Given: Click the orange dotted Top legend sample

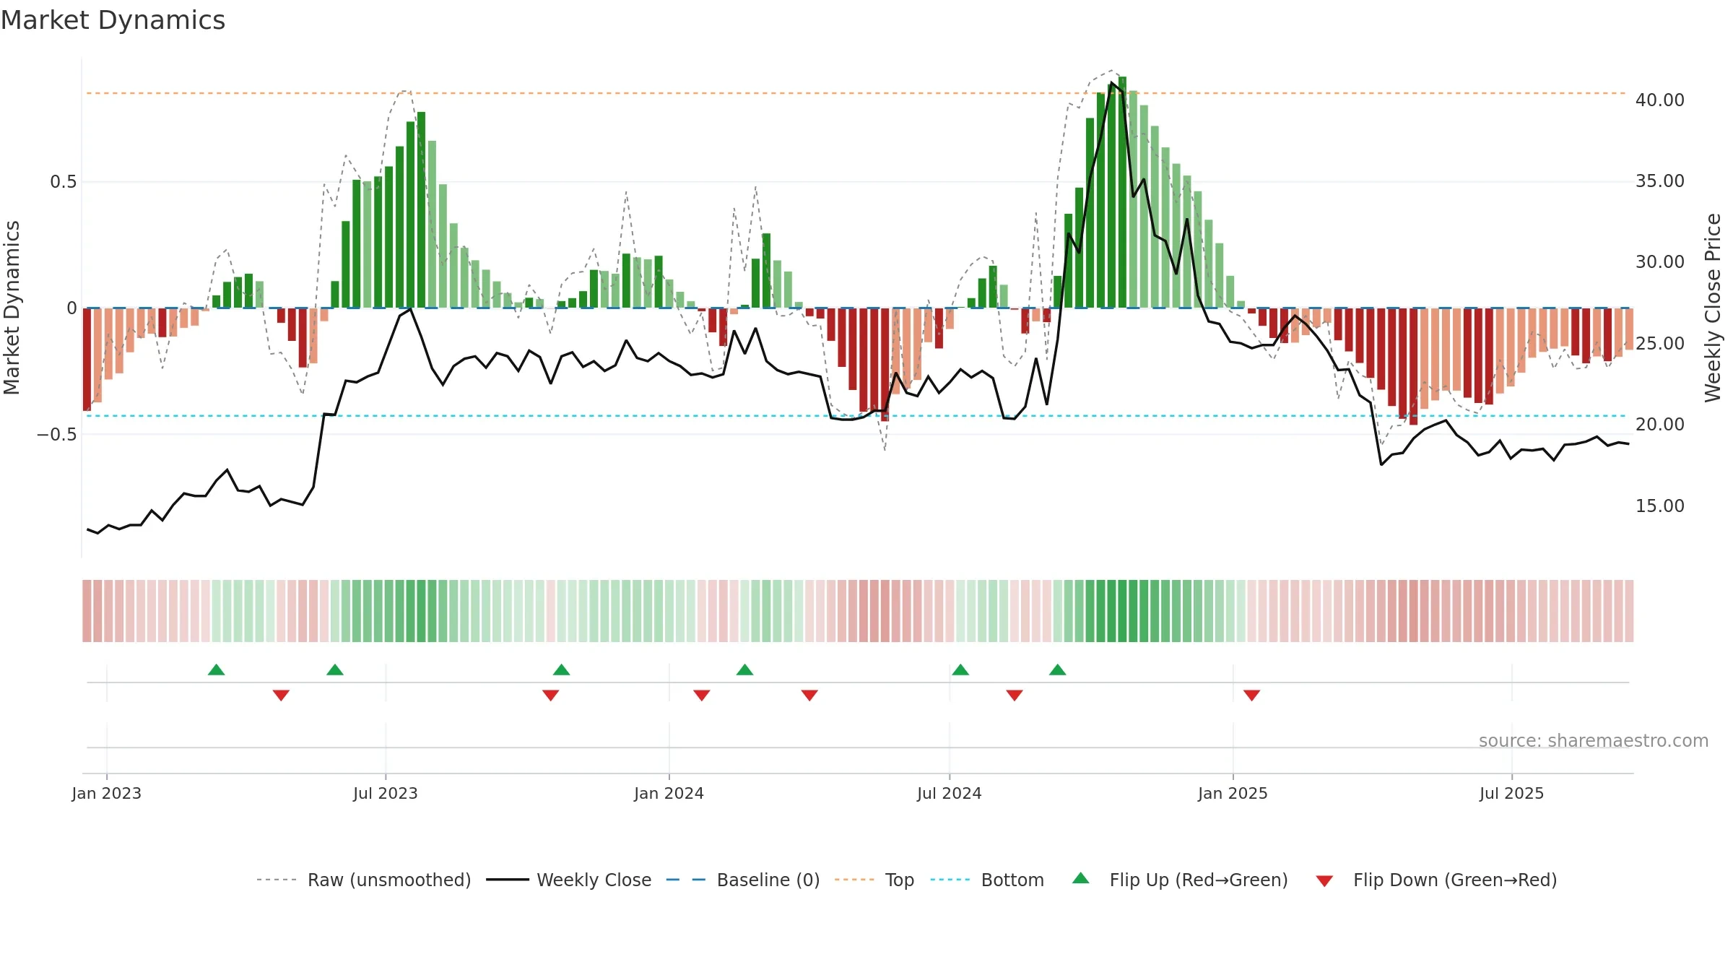Looking at the screenshot, I should click(854, 880).
